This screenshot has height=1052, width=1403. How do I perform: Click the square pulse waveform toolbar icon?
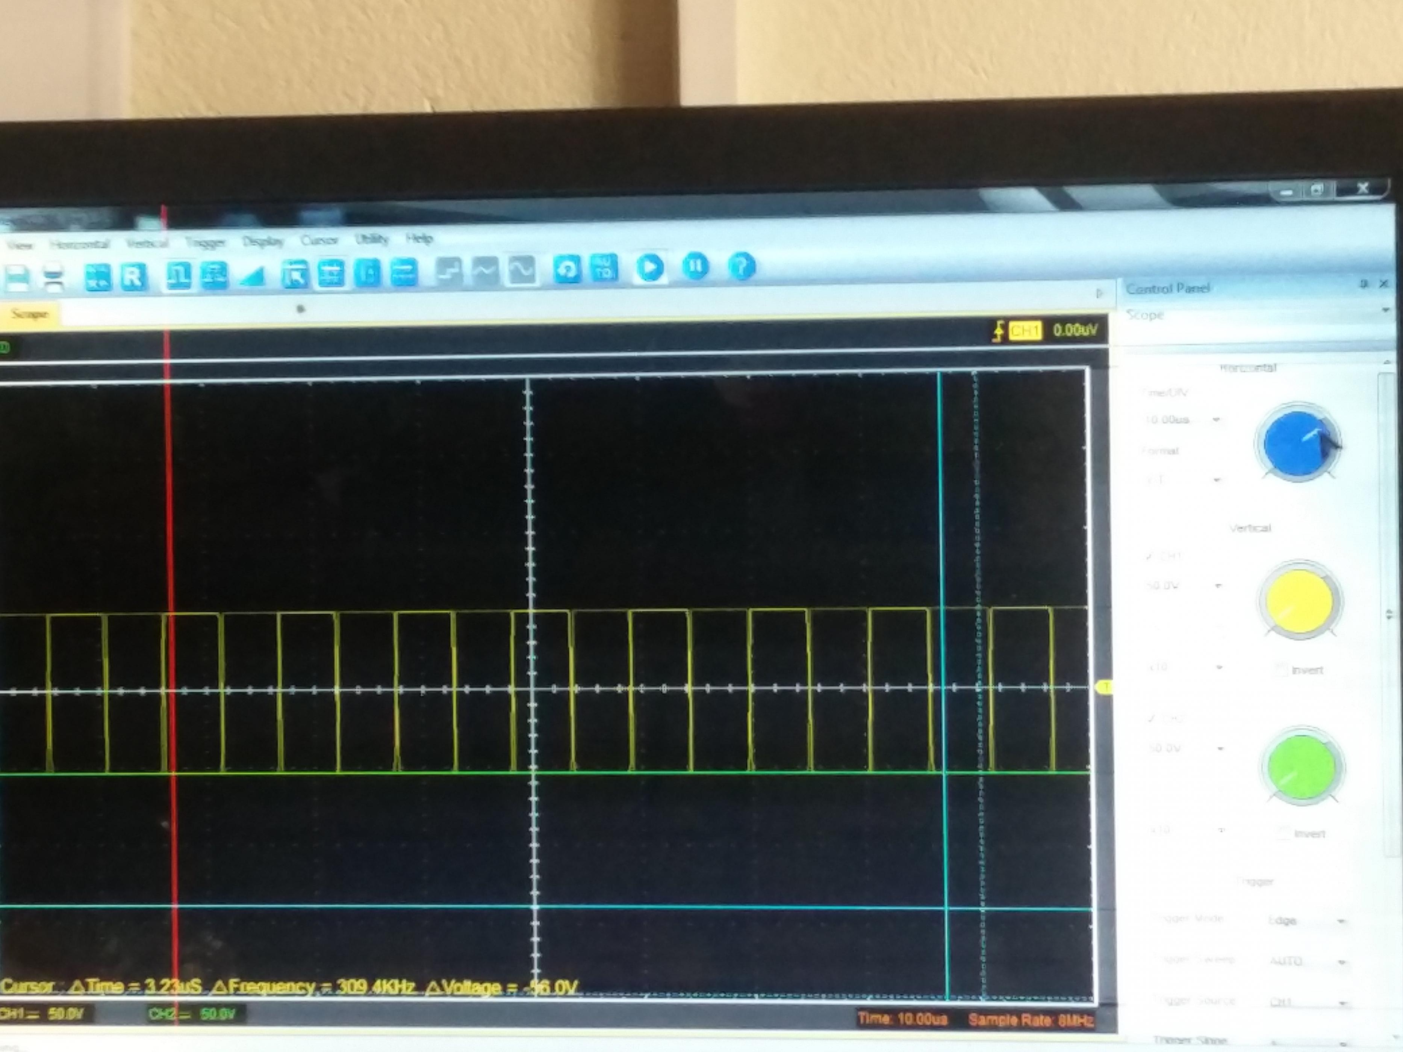click(179, 275)
